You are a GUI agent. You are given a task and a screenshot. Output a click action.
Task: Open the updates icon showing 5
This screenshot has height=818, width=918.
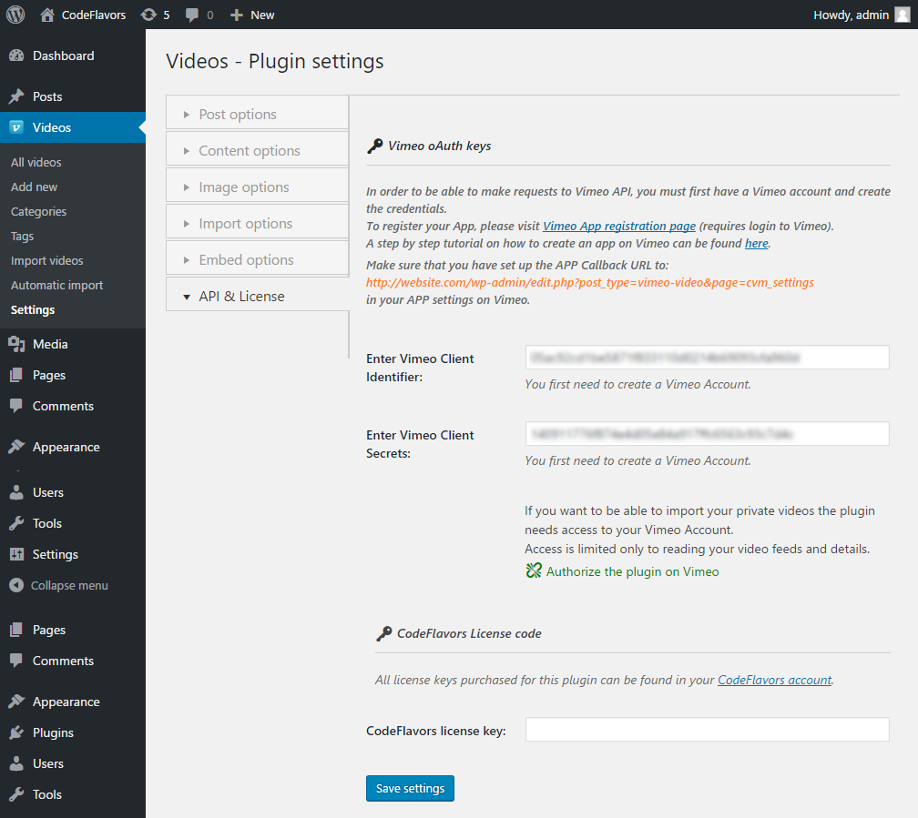click(x=148, y=15)
